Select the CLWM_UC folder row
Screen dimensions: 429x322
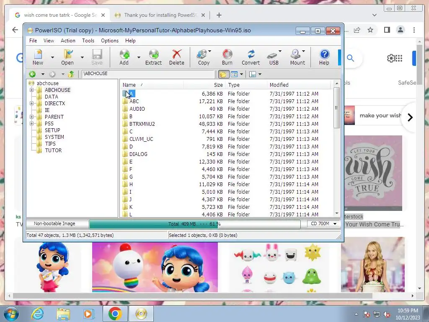141,139
